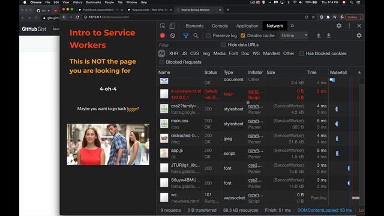Open macOS Spotlight search icon
The image size is (384, 216).
tap(352, 2)
